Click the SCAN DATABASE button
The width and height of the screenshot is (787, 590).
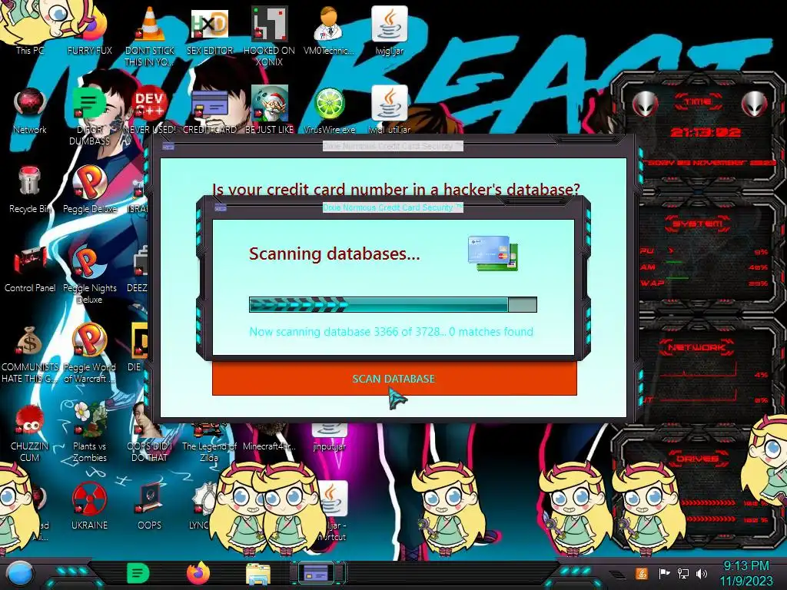coord(394,379)
